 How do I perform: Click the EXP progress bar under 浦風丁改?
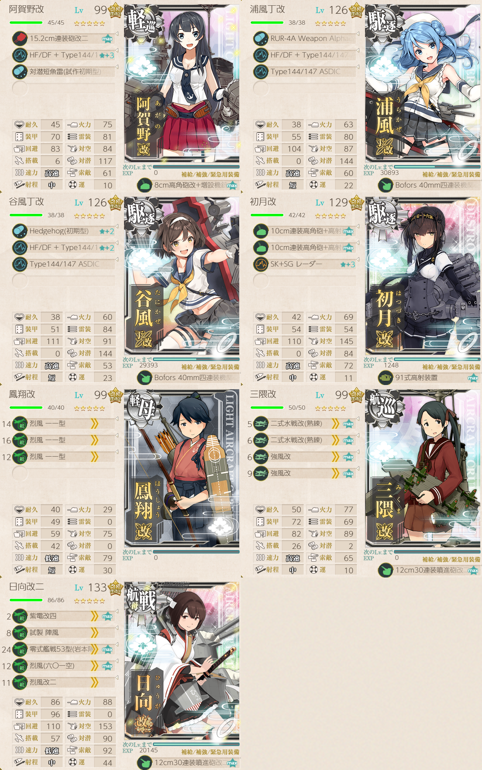click(437, 166)
